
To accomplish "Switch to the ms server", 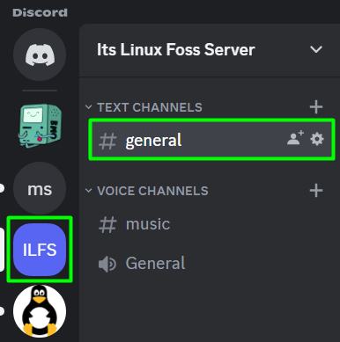I will pyautogui.click(x=40, y=188).
